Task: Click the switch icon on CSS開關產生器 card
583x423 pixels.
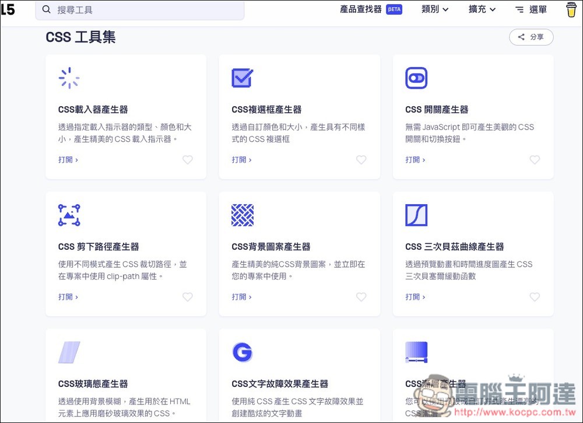Action: (x=416, y=77)
